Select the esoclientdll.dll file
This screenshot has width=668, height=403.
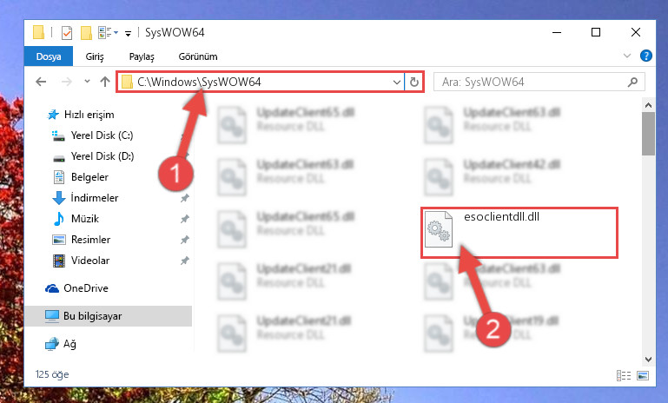coord(519,233)
